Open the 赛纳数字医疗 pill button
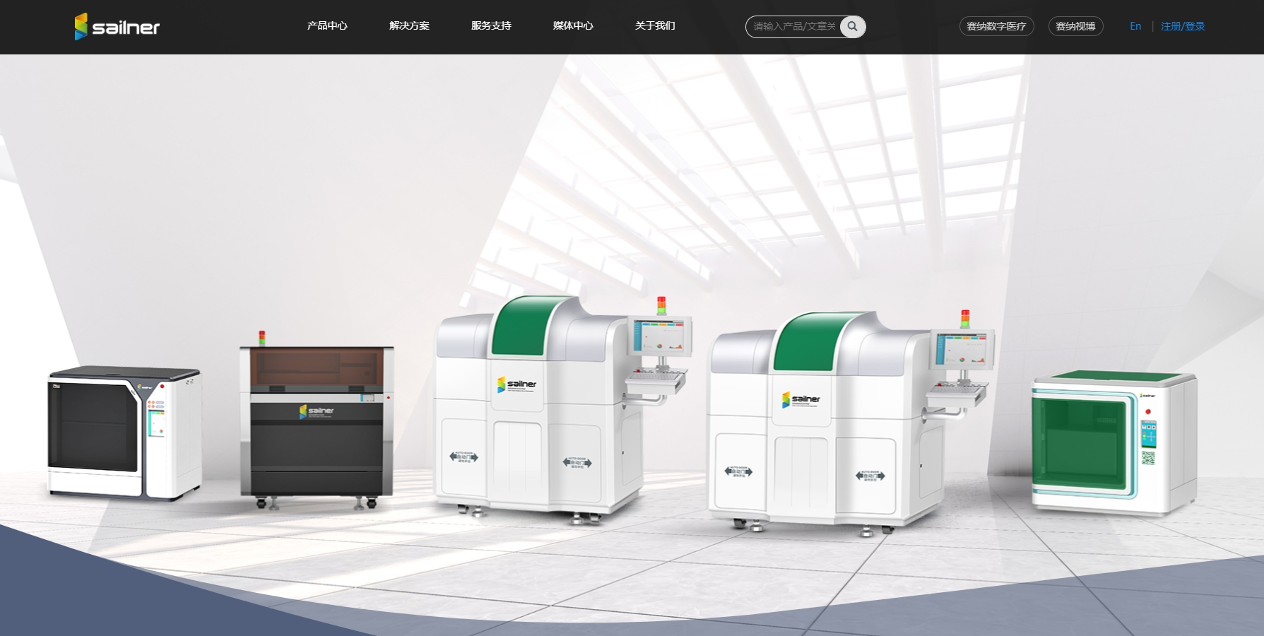 [x=996, y=27]
